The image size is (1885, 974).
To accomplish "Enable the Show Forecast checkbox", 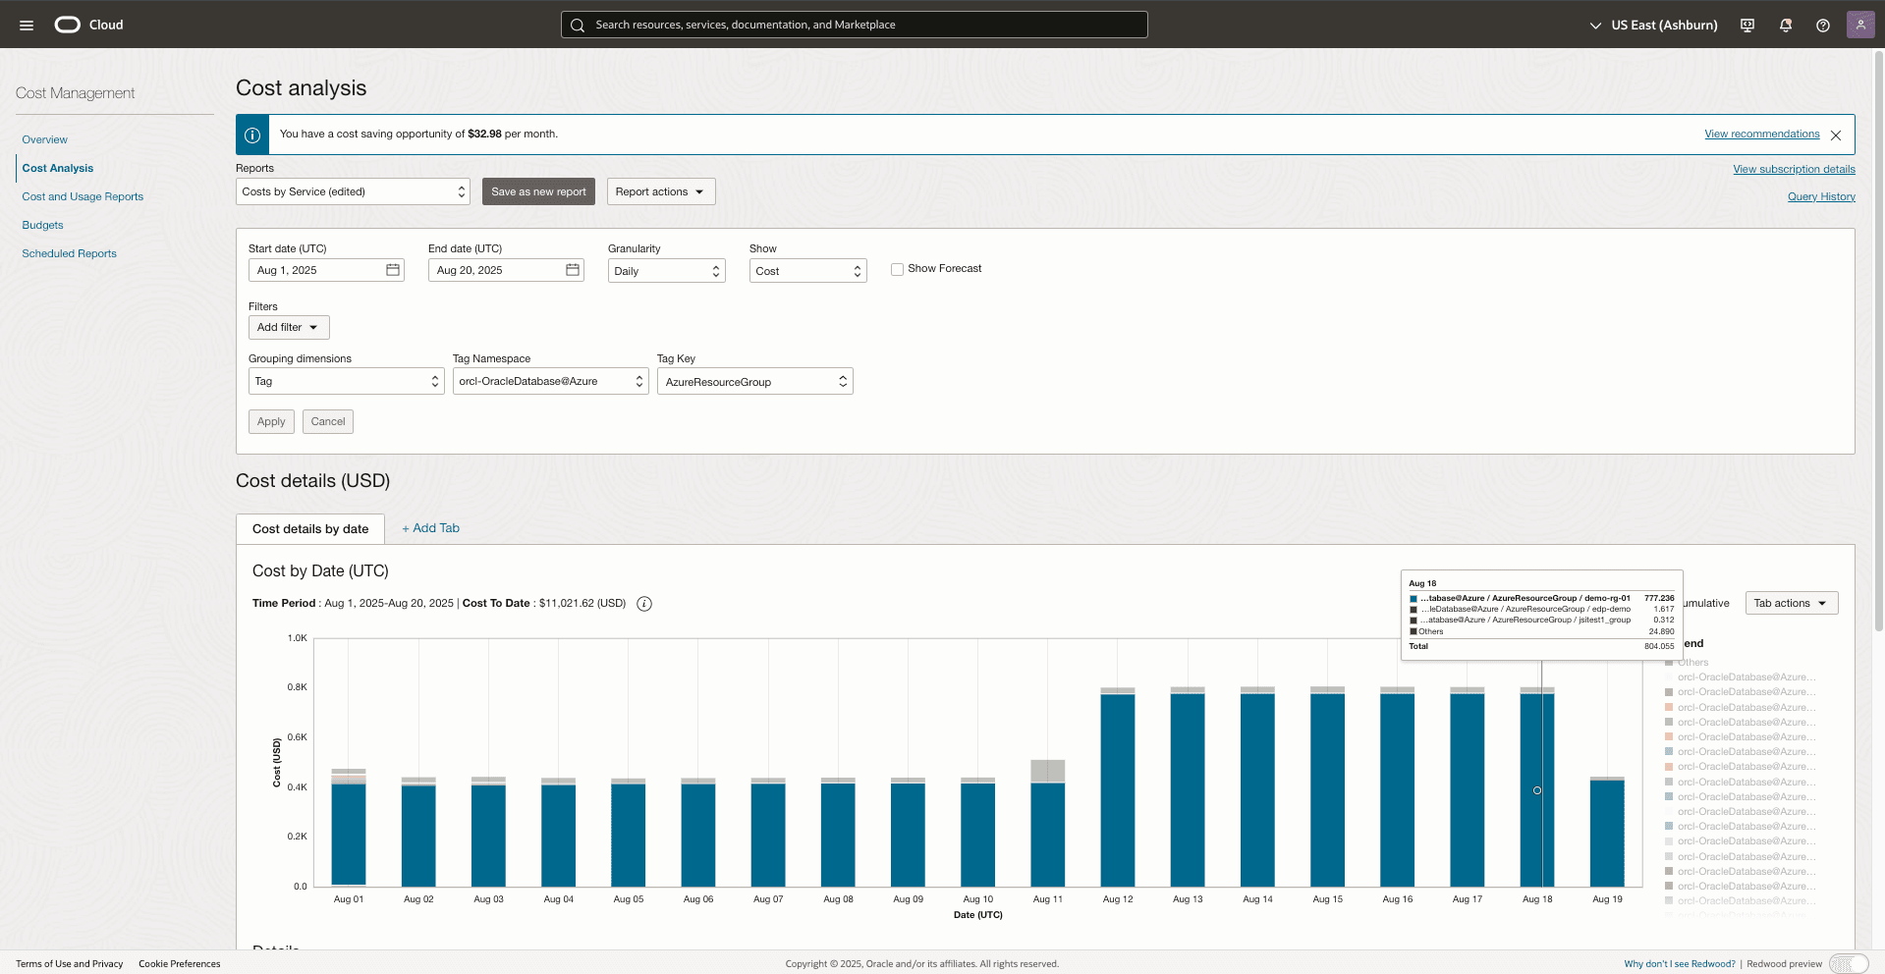I will click(x=897, y=269).
